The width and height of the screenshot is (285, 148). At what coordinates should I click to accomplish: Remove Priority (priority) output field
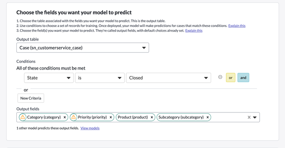[x=111, y=117]
